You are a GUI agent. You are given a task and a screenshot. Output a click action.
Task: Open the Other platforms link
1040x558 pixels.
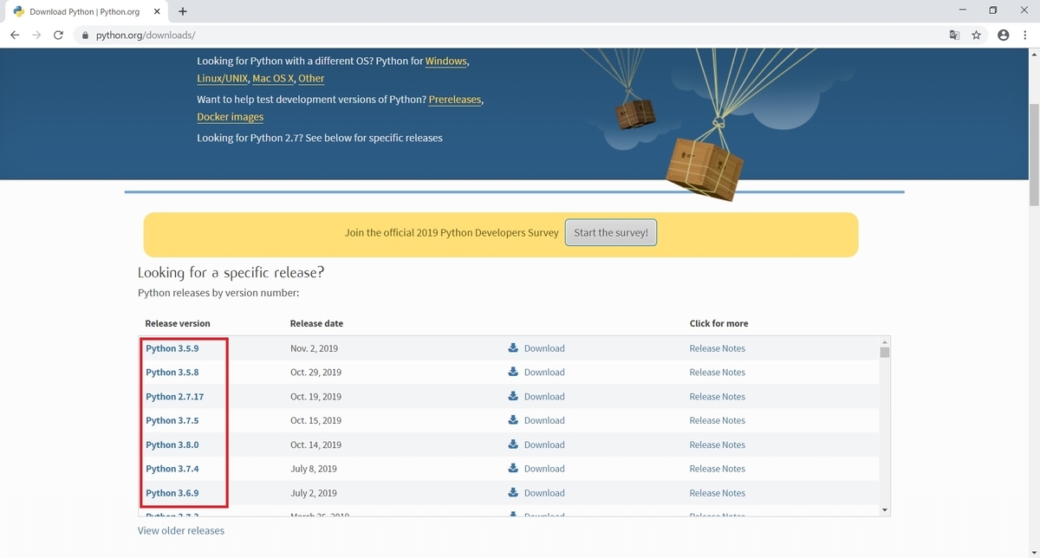pyautogui.click(x=311, y=79)
